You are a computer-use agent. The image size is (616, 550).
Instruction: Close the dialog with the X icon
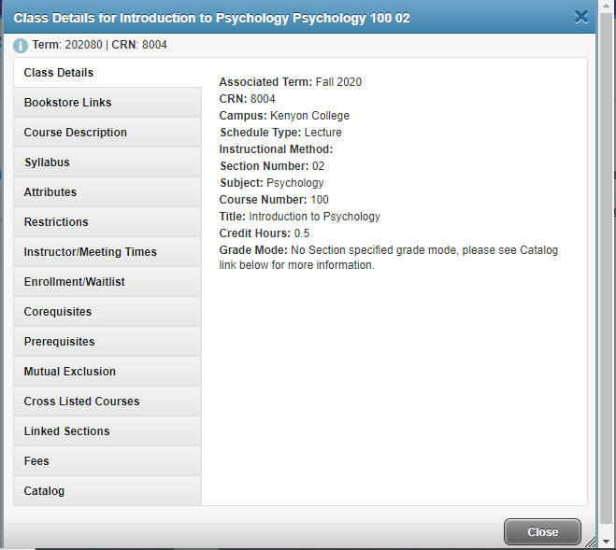pos(581,17)
